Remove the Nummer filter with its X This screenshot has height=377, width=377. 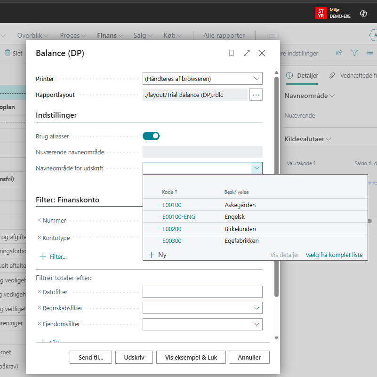(39, 220)
